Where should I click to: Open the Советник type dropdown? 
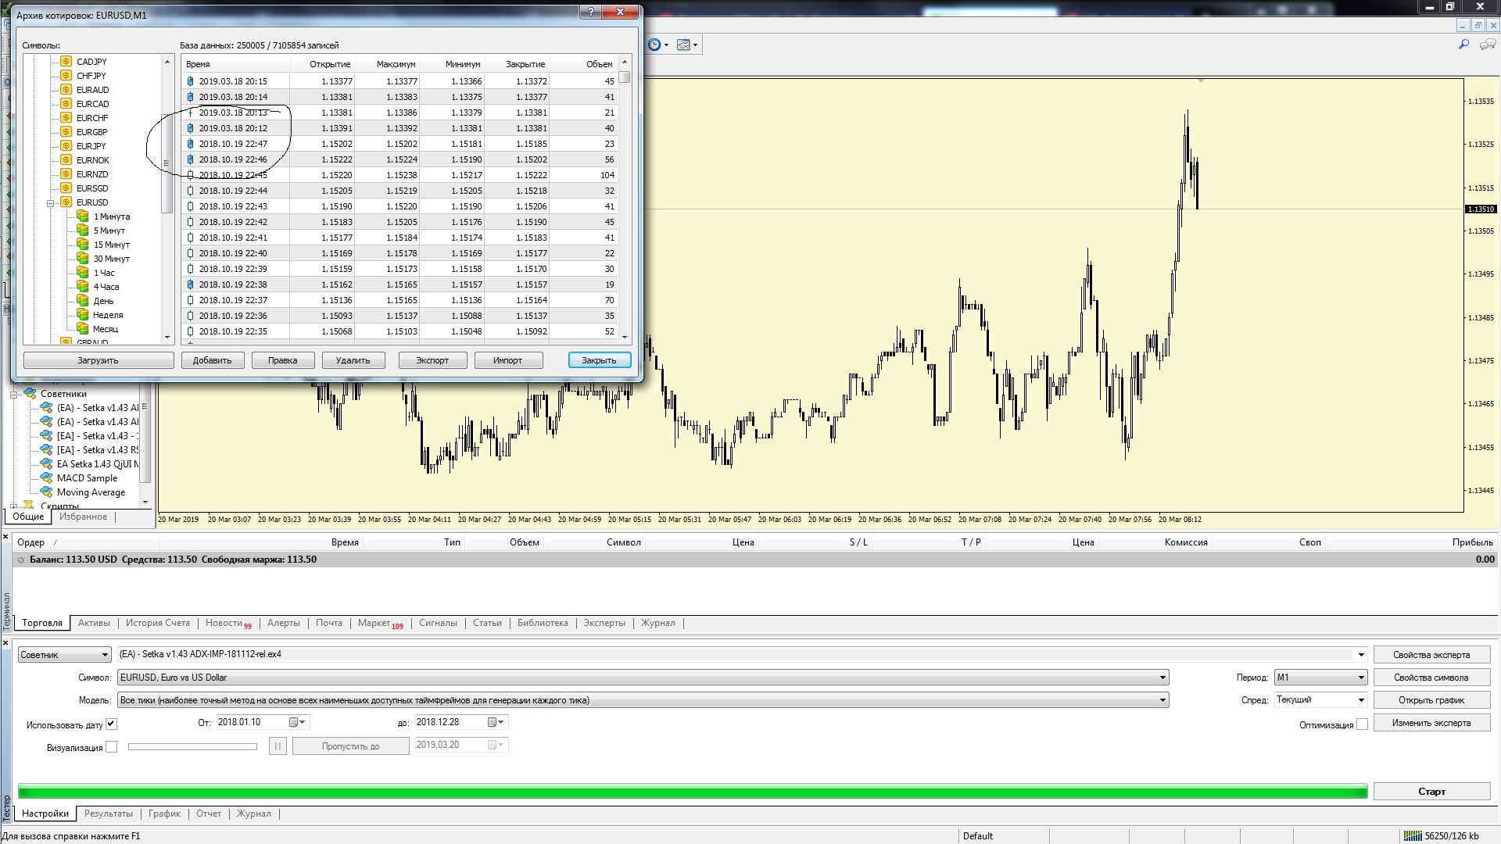coord(105,655)
